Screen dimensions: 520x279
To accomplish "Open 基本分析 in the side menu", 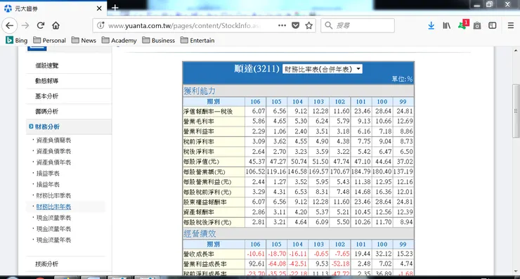I will [47, 96].
